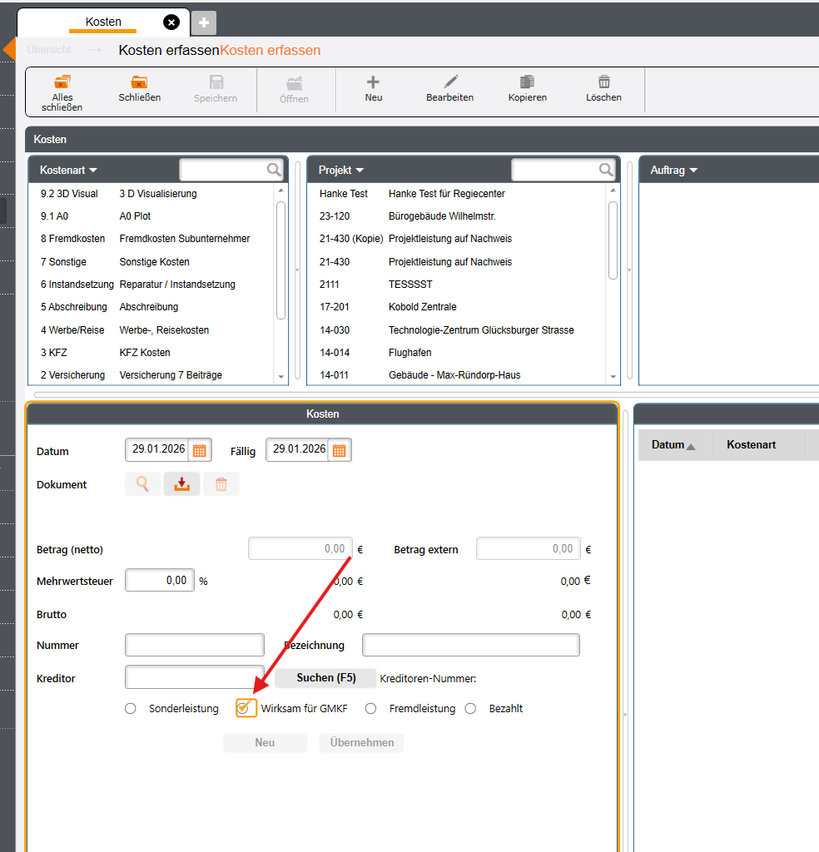Click the Mehrwertsteuer input field

click(x=159, y=581)
